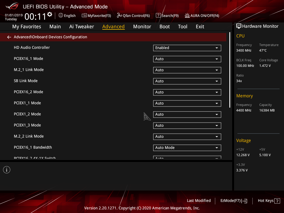Screen dimensions: 284x213
Task: Click the ROG logo in the header
Action: [x=12, y=6]
